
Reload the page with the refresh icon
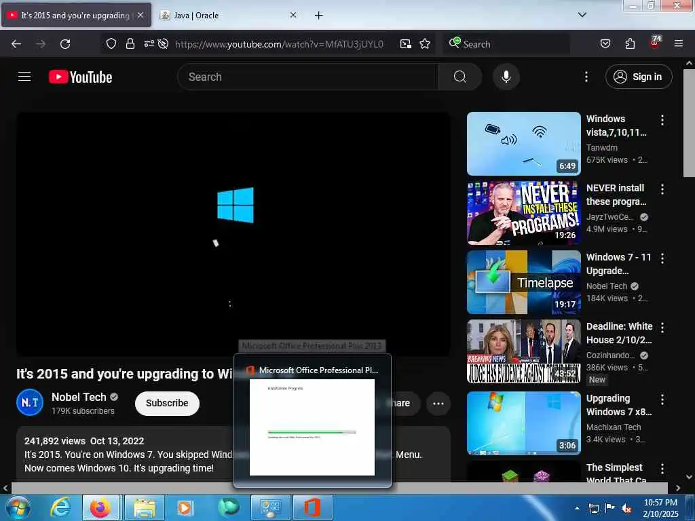(x=65, y=44)
